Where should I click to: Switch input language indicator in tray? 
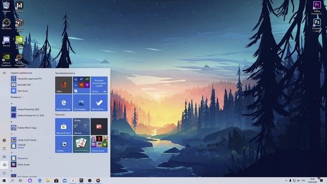click(x=303, y=180)
